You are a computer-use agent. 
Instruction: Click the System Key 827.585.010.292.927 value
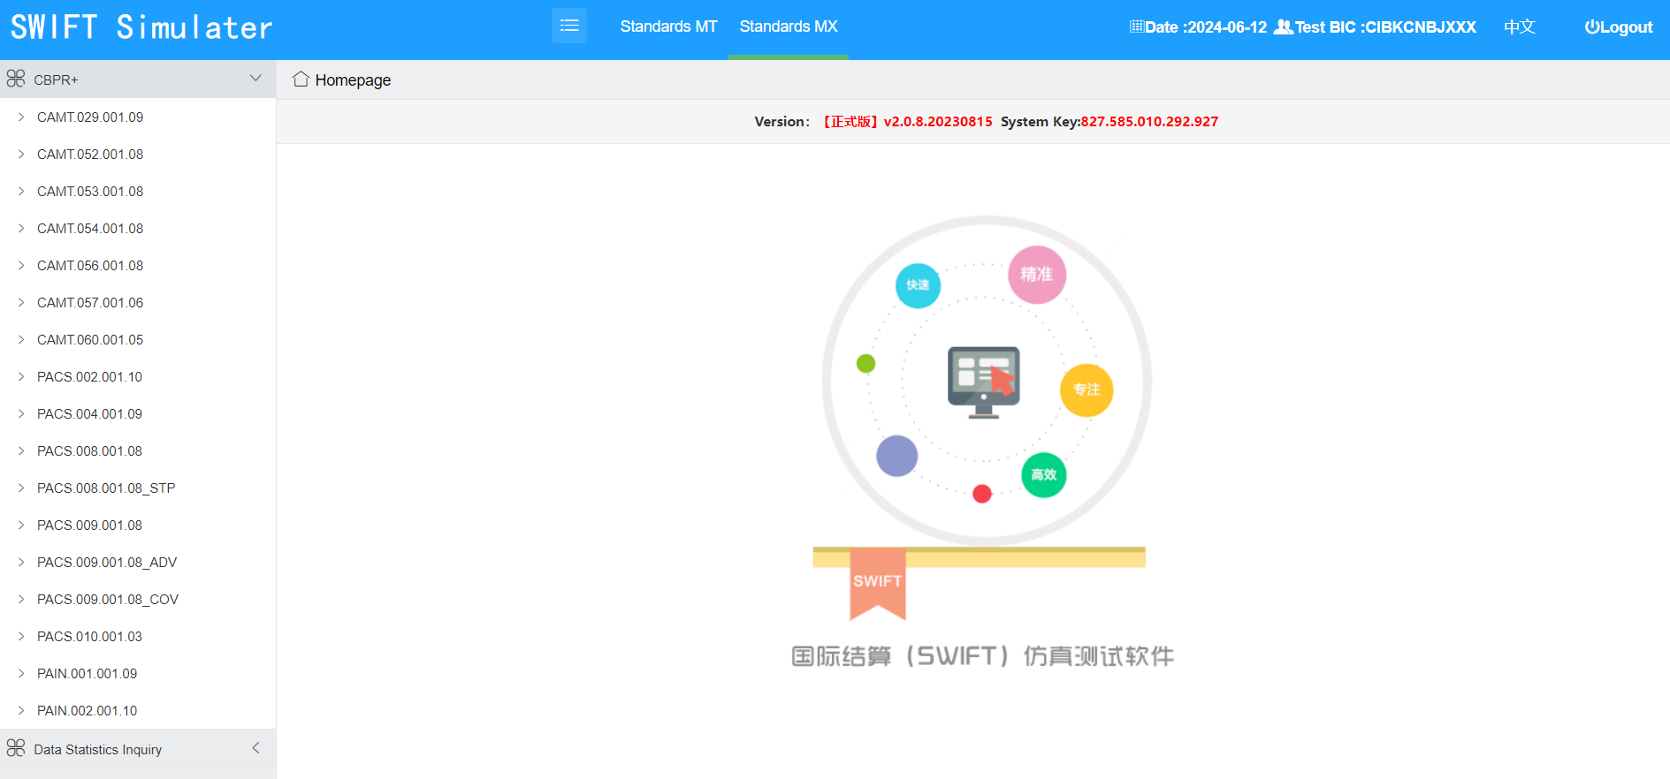coord(1149,122)
